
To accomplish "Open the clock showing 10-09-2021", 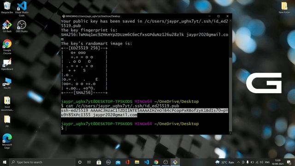I will tap(277, 162).
